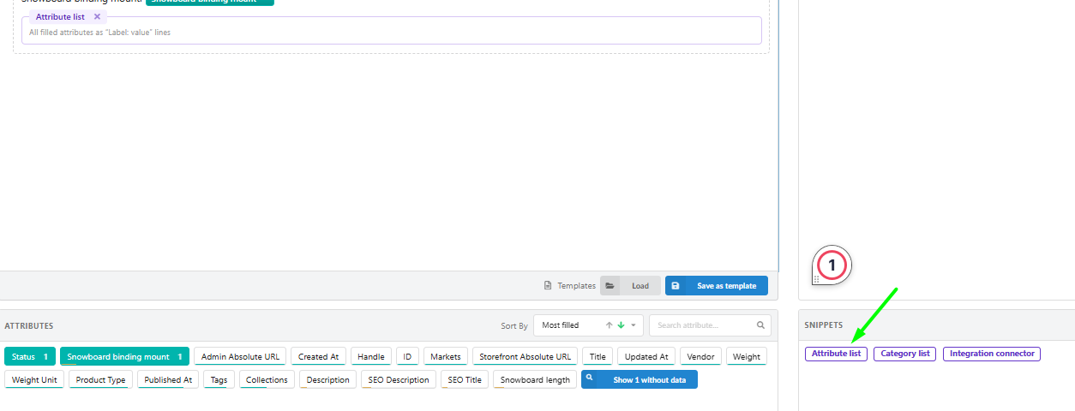The image size is (1075, 411).
Task: Select the Published At attribute
Action: pyautogui.click(x=168, y=379)
